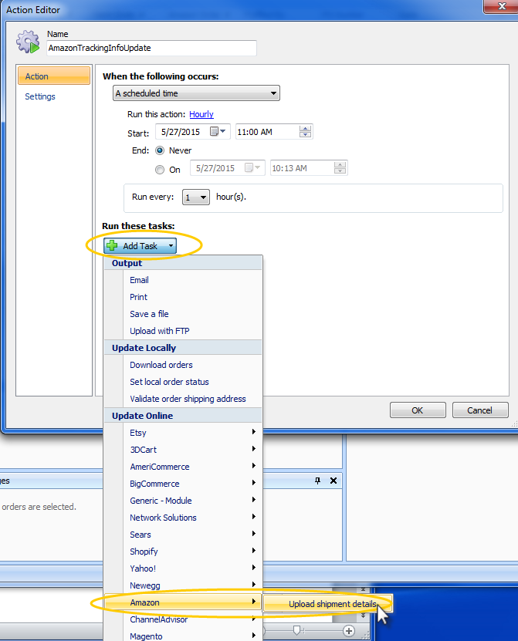518x641 pixels.
Task: Open the trigger dropdown 'A scheduled time'
Action: pyautogui.click(x=196, y=93)
